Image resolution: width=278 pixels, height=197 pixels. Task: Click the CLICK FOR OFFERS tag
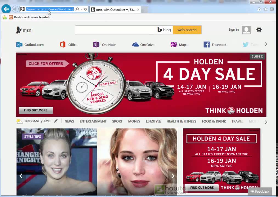coord(47,63)
